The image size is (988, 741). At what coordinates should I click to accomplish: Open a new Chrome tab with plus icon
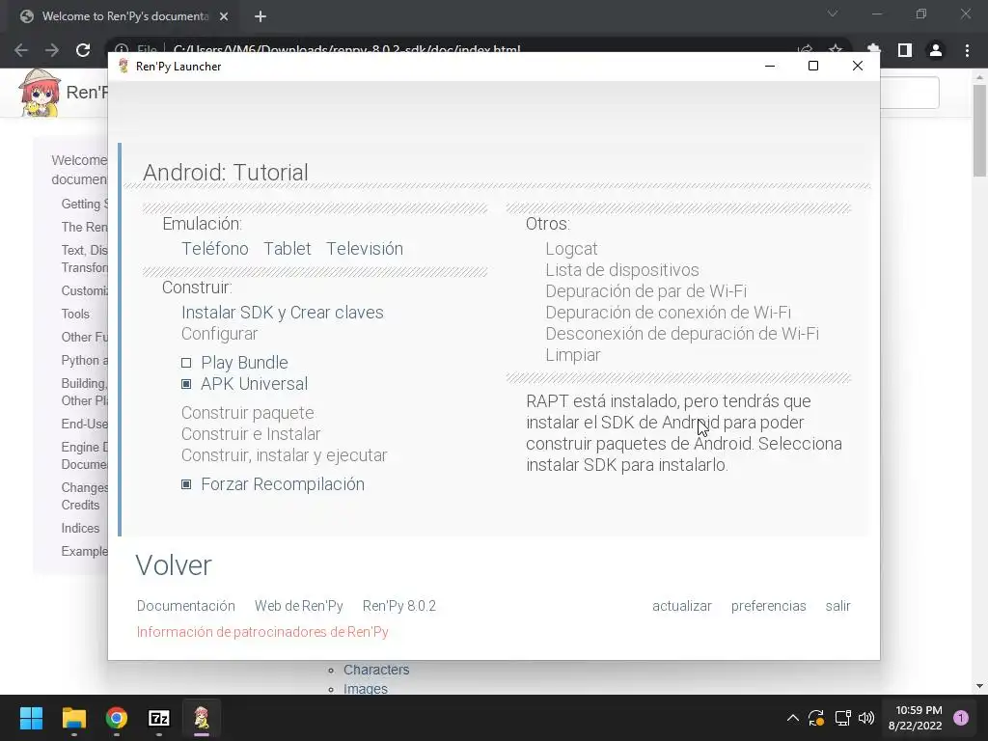261,16
